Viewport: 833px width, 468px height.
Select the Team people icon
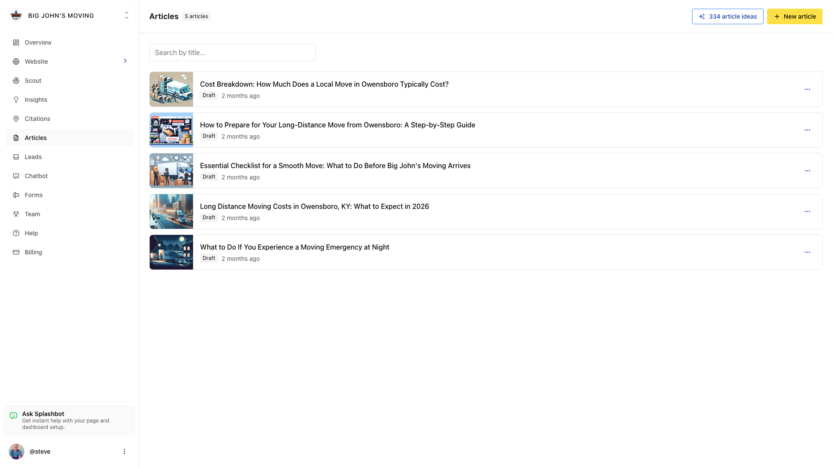pos(16,214)
